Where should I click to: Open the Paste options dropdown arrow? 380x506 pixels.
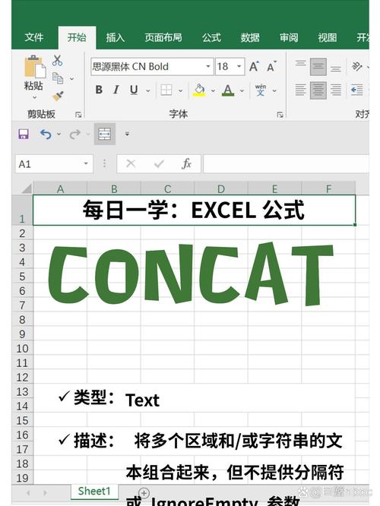[x=34, y=97]
